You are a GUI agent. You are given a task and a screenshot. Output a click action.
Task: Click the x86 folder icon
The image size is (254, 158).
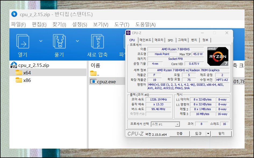pos(19,80)
